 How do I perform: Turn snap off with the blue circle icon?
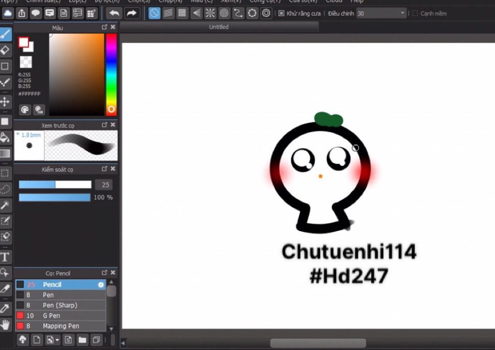pos(154,13)
